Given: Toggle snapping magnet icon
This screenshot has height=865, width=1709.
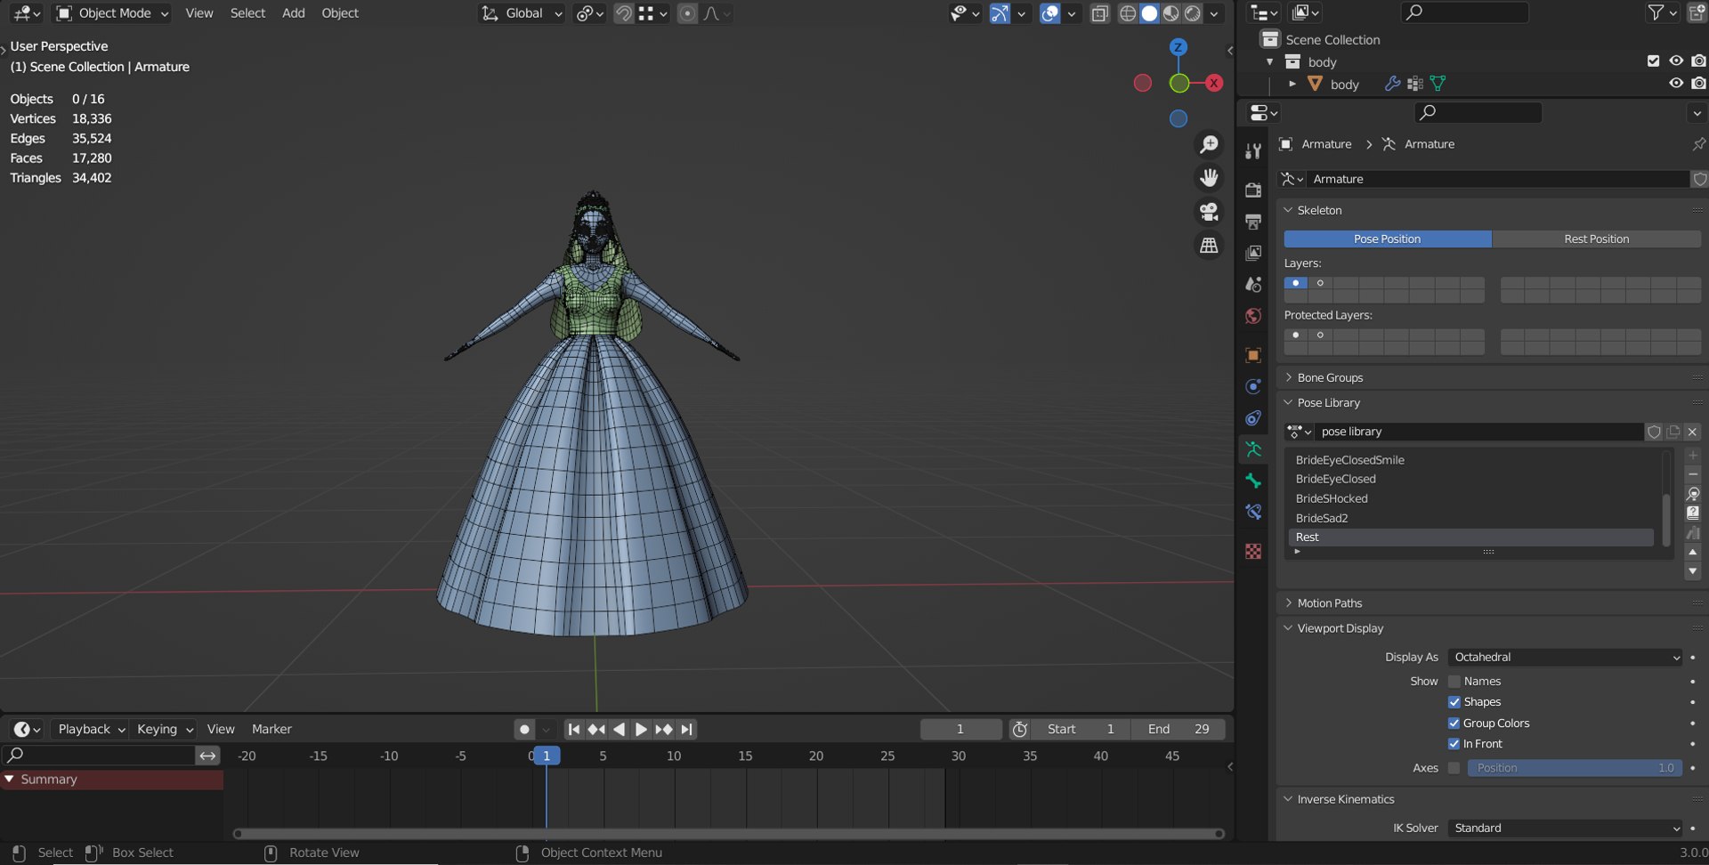Looking at the screenshot, I should (x=624, y=13).
